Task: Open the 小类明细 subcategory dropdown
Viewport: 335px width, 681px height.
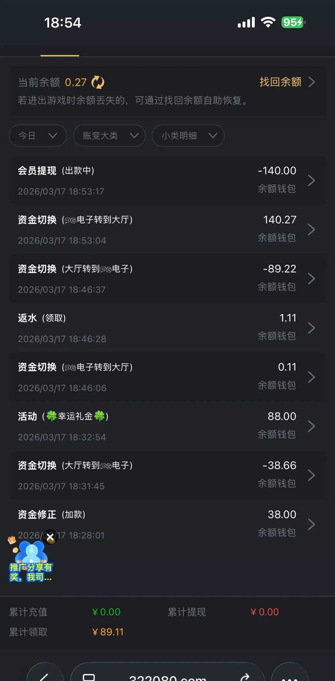Action: (x=188, y=136)
